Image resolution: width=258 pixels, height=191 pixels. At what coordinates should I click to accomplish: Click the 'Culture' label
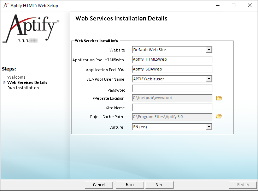pyautogui.click(x=116, y=127)
